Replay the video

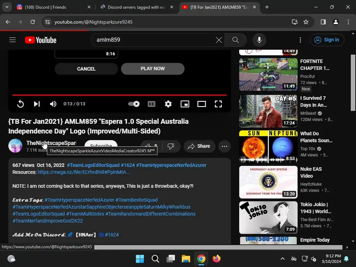tap(21, 104)
